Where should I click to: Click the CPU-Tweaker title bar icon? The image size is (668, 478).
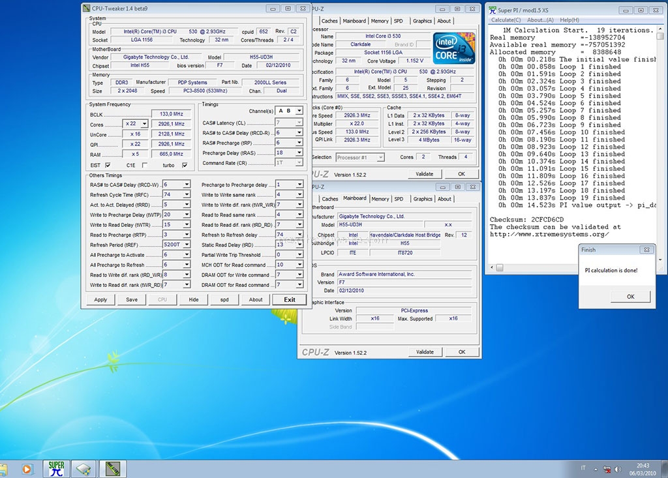point(87,8)
